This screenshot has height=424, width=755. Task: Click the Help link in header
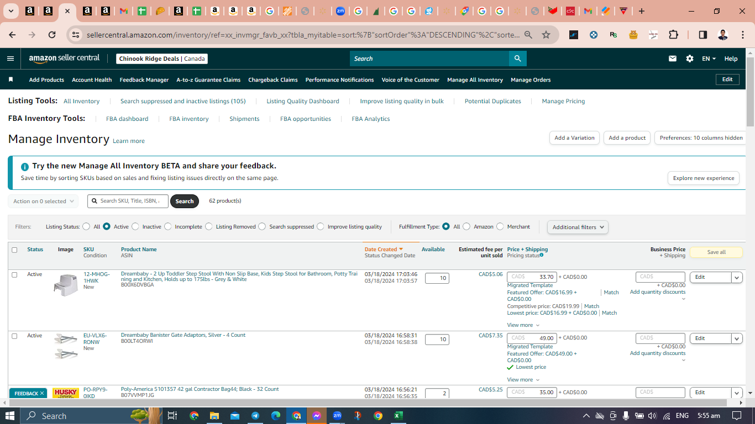(x=731, y=59)
